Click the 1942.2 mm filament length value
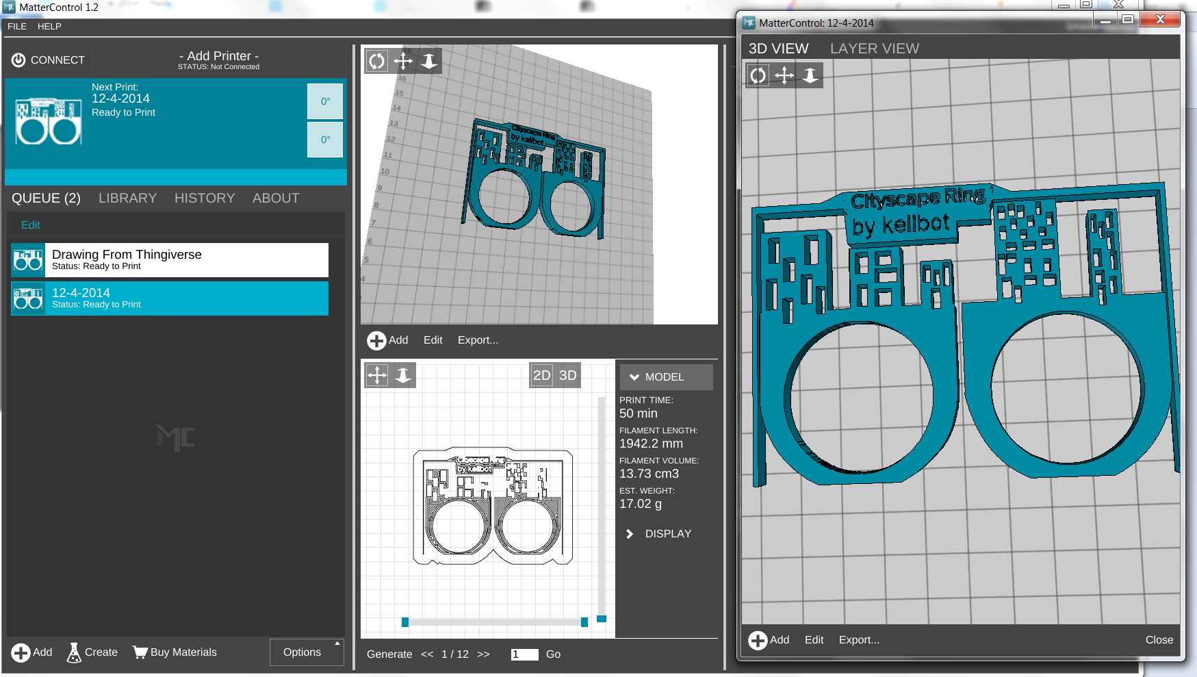The height and width of the screenshot is (677, 1197). tap(651, 444)
